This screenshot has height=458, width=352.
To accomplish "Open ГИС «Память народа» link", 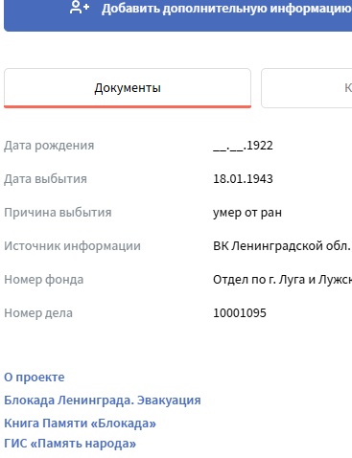I will (x=70, y=444).
